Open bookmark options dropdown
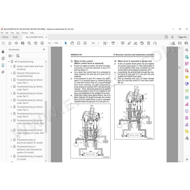Image resolution: width=190 pixels, height=190 pixels. click(11, 56)
